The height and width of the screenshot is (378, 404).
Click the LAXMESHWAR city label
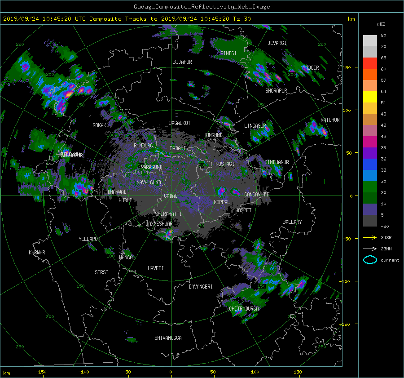tap(159, 224)
